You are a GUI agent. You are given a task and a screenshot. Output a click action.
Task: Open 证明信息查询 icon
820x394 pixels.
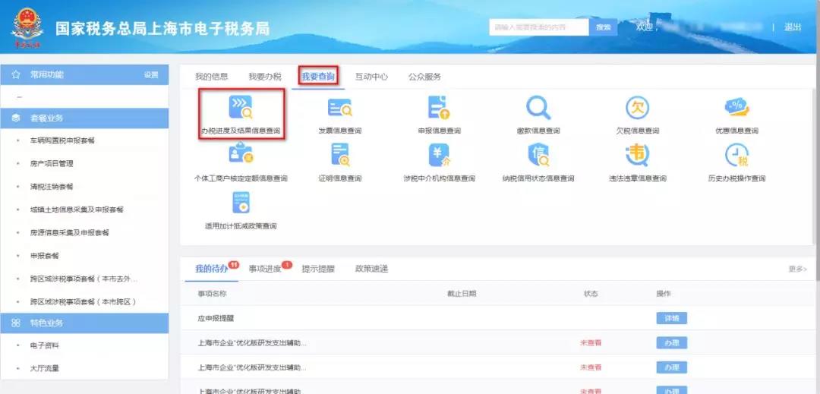pos(339,156)
